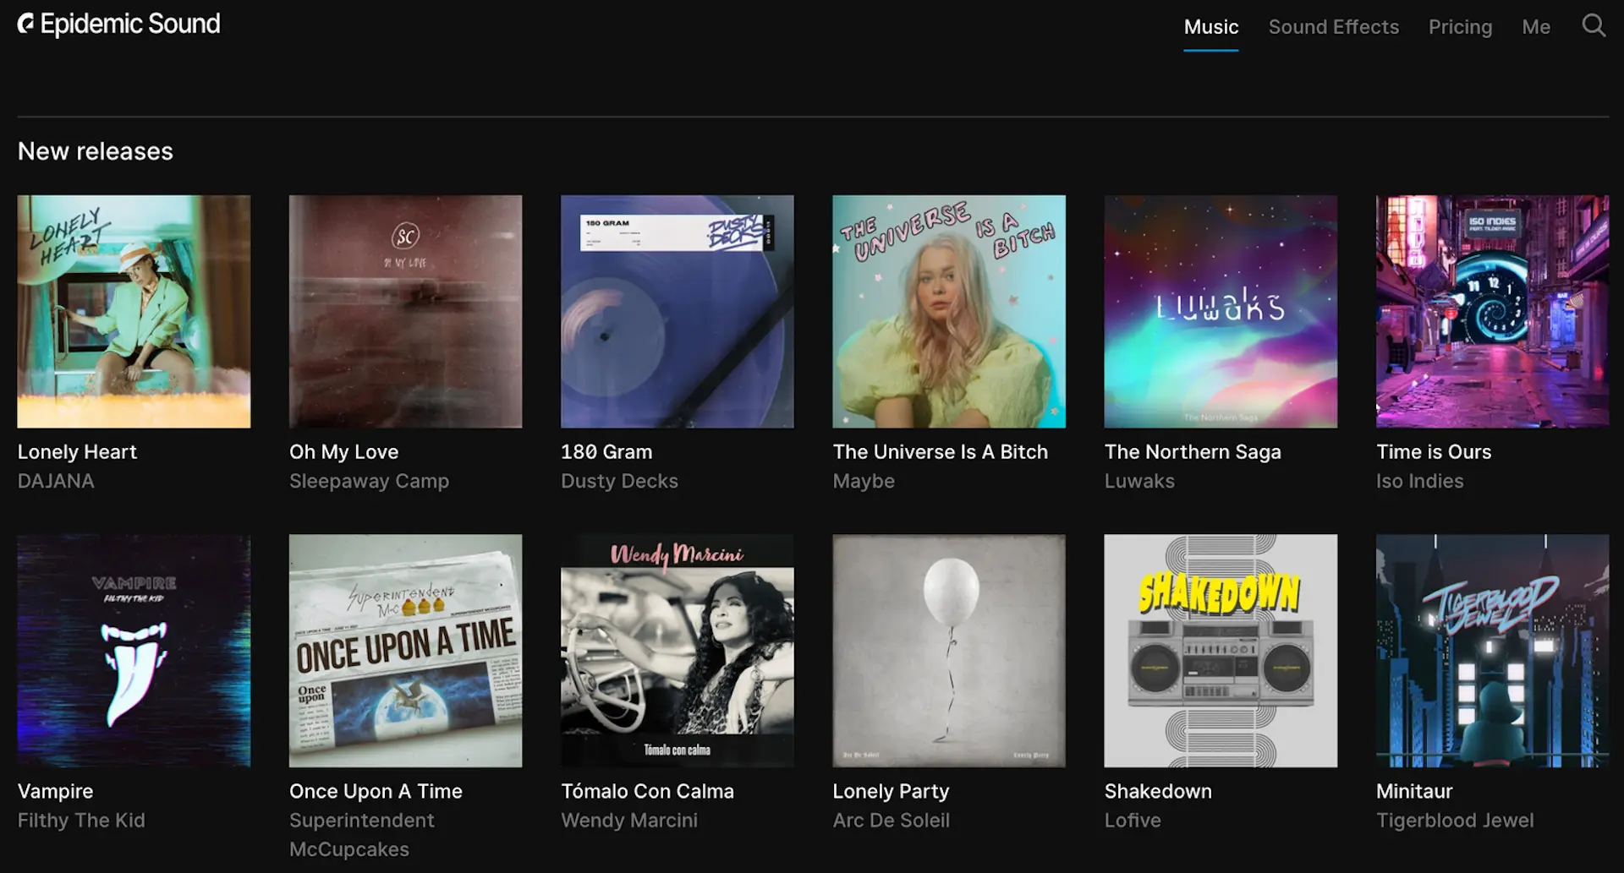Viewport: 1624px width, 873px height.
Task: Open the Iso Indies artist link
Action: [1419, 481]
